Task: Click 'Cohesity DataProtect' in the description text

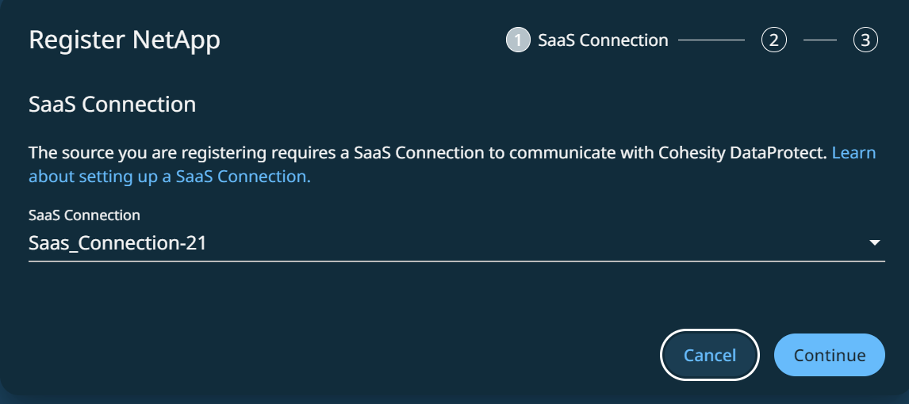Action: pos(742,152)
